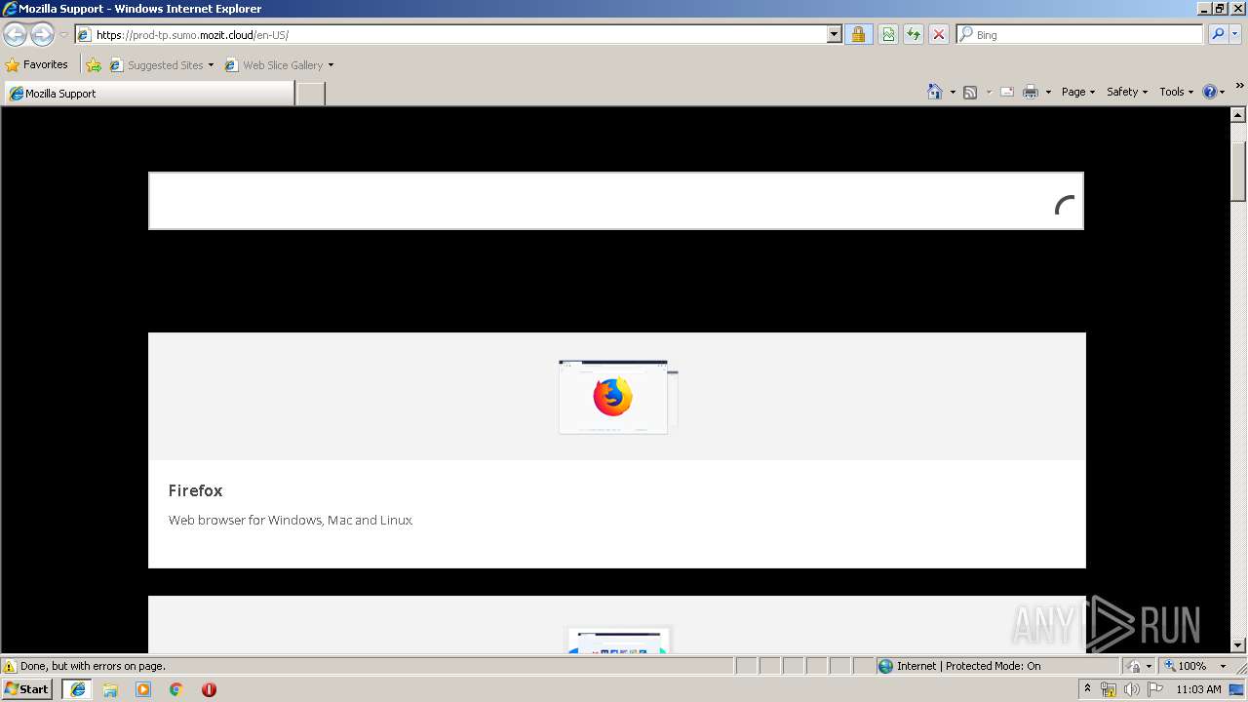This screenshot has height=702, width=1248.
Task: Click the page search input field
Action: pos(616,201)
